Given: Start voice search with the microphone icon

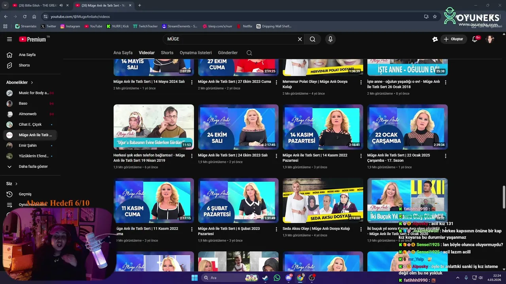Looking at the screenshot, I should (330, 39).
